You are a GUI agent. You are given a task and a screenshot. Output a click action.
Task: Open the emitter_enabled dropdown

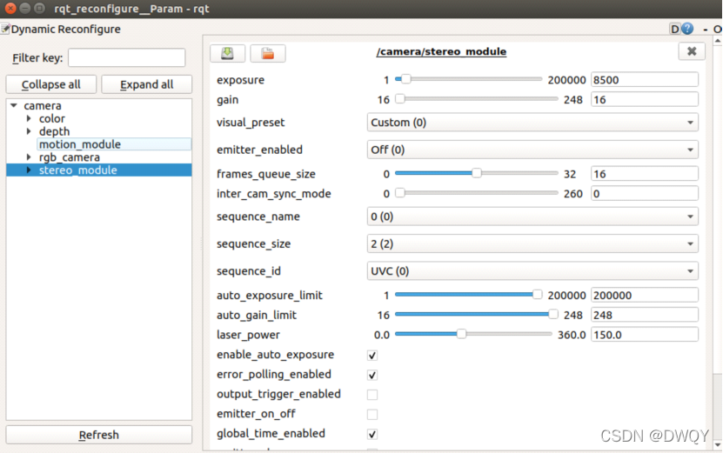pos(532,150)
